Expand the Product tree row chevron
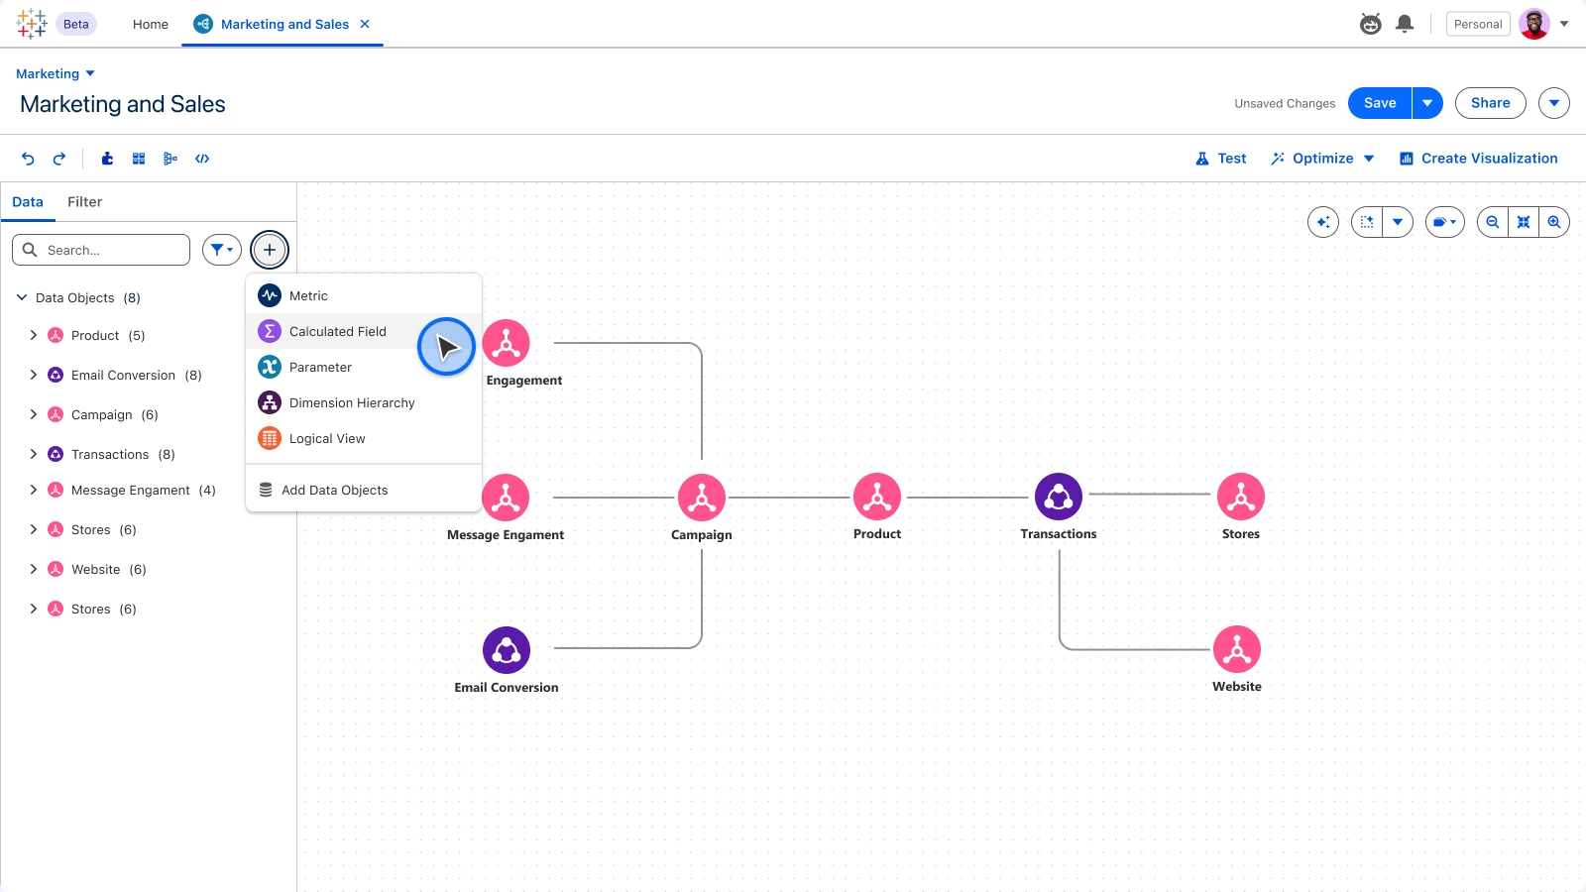Viewport: 1586px width, 892px height. click(34, 335)
